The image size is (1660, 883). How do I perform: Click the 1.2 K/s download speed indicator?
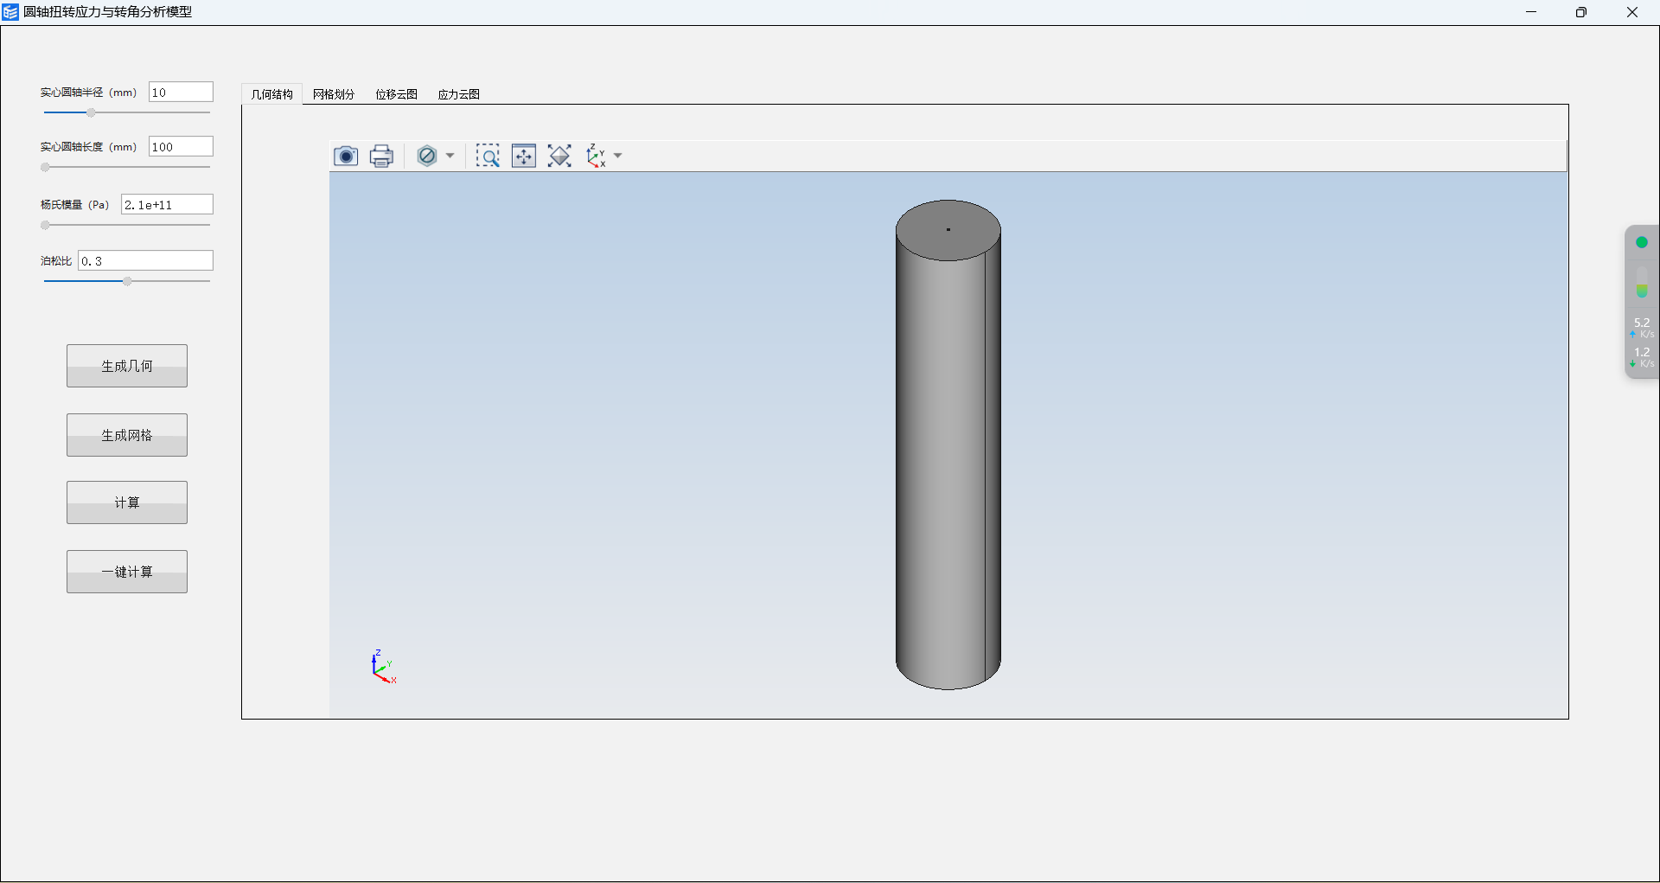pyautogui.click(x=1642, y=357)
